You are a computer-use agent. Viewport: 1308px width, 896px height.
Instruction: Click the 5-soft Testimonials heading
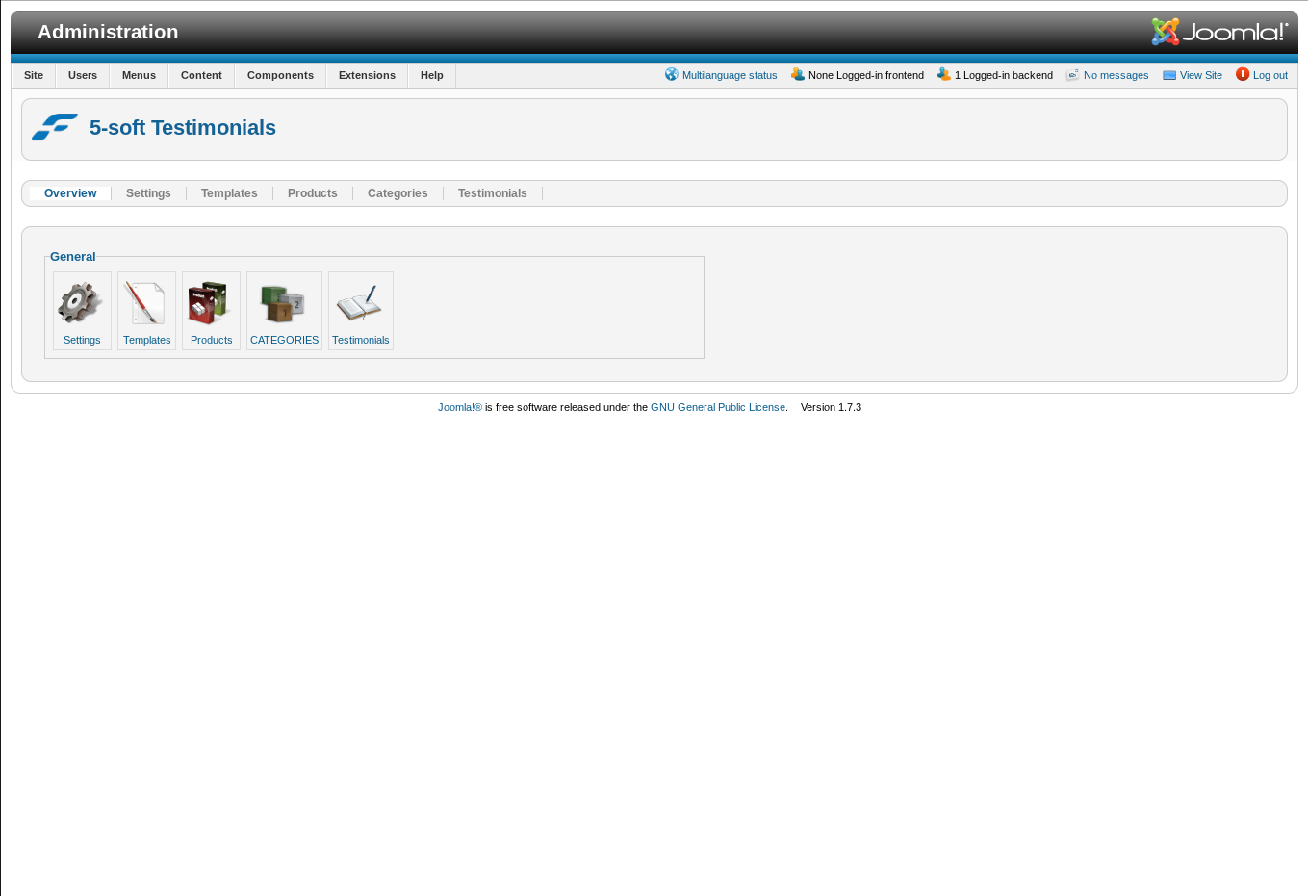pos(183,127)
